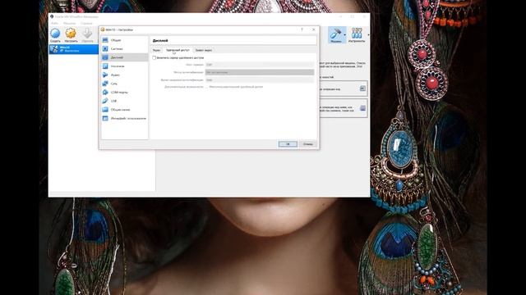Open the Справка menu in VirtualBox Manager
Image resolution: width=526 pixels, height=295 pixels.
click(x=86, y=24)
